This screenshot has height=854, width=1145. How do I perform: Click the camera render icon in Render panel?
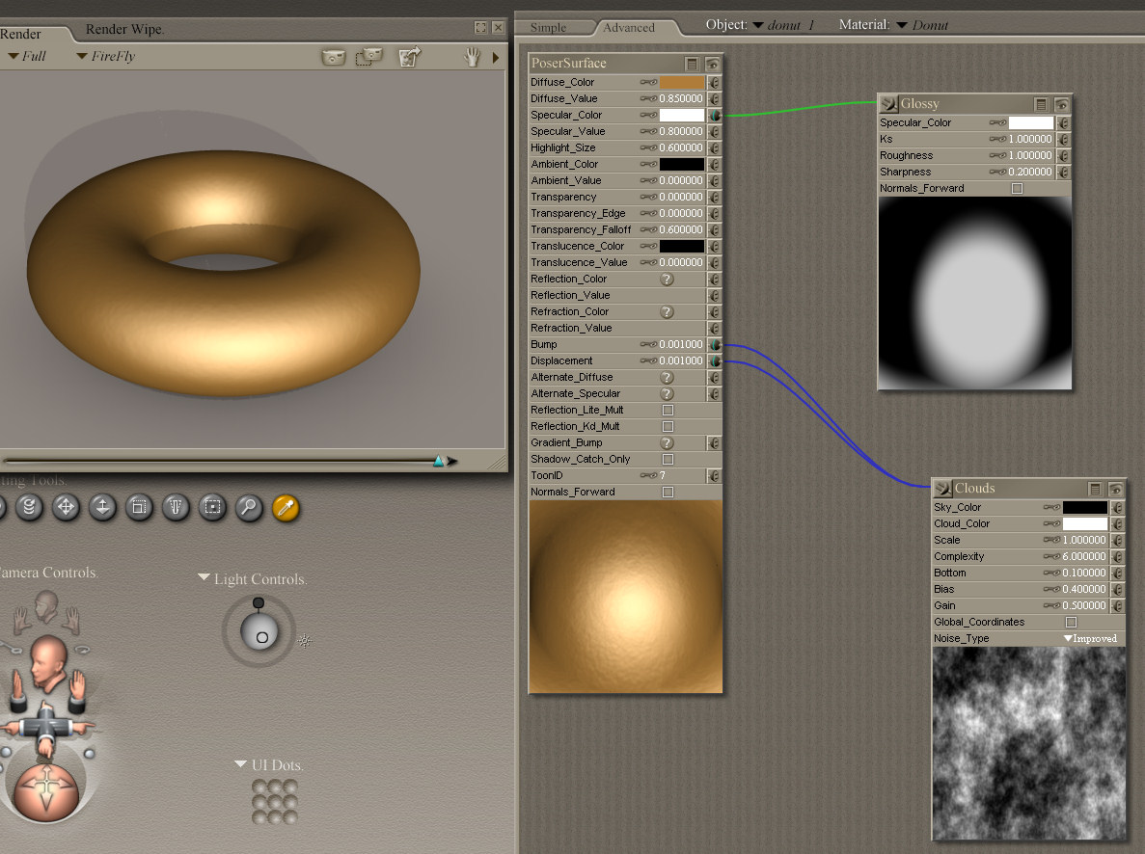(334, 57)
